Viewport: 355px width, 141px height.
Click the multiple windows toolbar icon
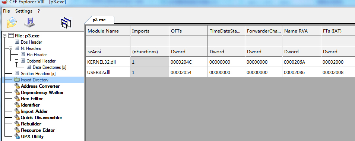(66, 23)
